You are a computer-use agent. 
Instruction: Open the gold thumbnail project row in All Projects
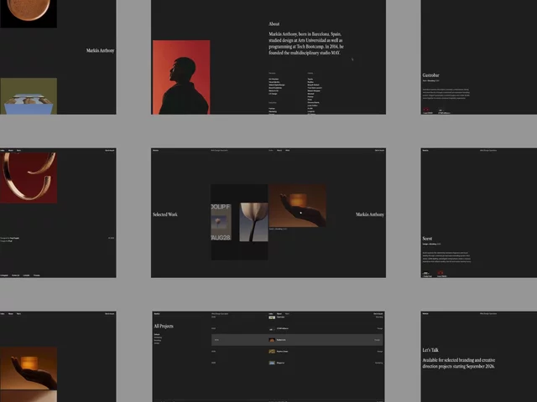(x=297, y=352)
